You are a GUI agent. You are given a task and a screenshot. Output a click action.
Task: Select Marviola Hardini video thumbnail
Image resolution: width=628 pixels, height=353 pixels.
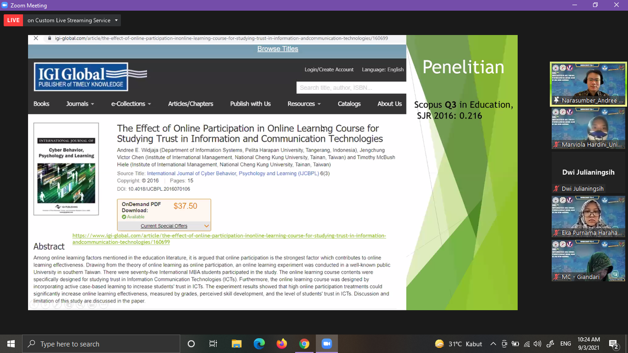click(588, 128)
